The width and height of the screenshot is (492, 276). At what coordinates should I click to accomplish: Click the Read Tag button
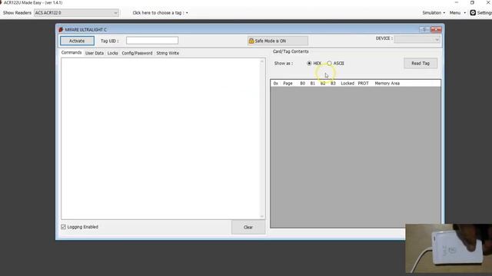click(x=421, y=63)
